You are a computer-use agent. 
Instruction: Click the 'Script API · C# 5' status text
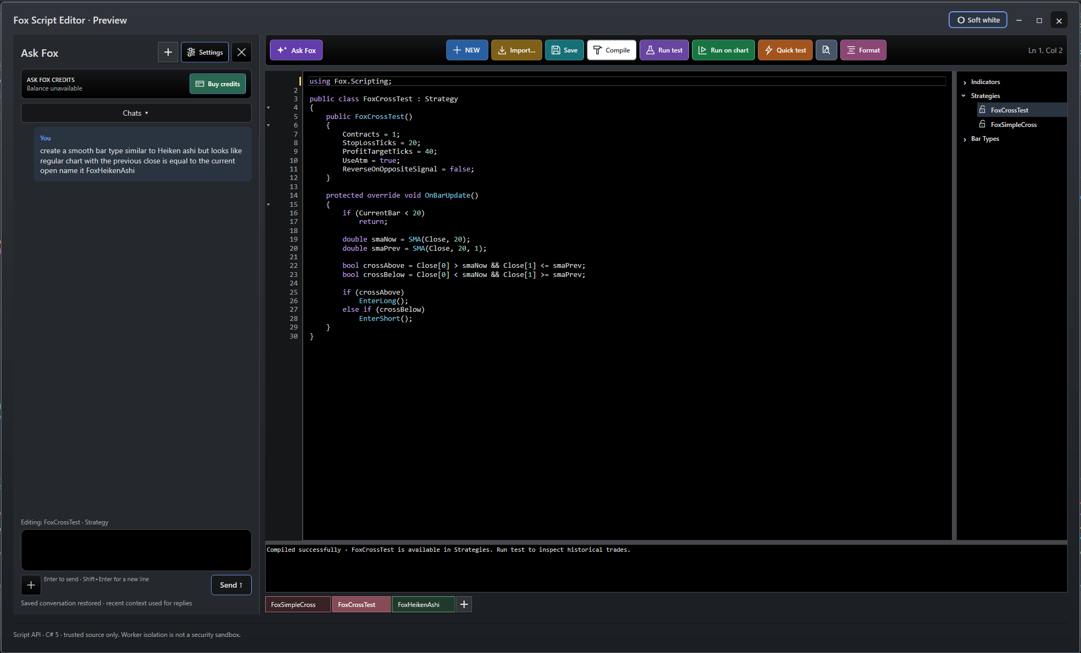pyautogui.click(x=127, y=635)
